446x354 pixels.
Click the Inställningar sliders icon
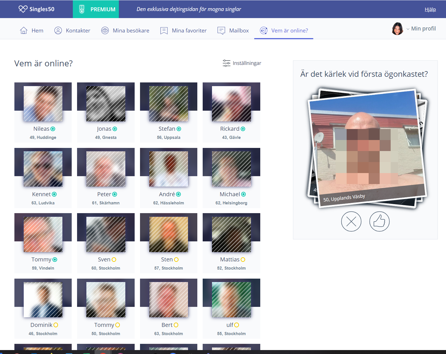[x=226, y=63]
